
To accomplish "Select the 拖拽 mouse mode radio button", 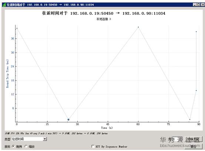I will pos(13,147).
